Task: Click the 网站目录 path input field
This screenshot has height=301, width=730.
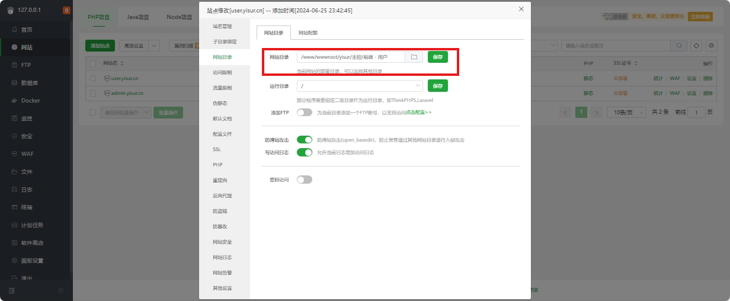Action: 351,57
